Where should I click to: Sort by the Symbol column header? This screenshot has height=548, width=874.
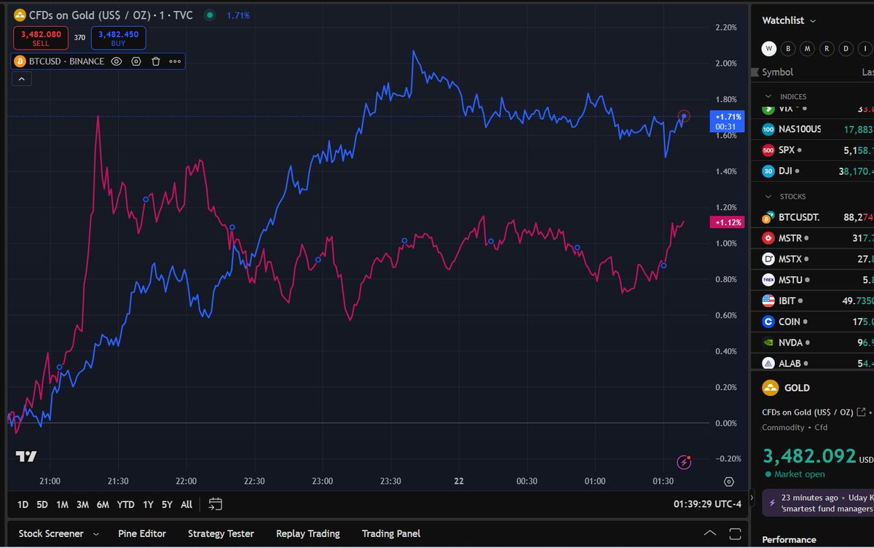pyautogui.click(x=777, y=72)
